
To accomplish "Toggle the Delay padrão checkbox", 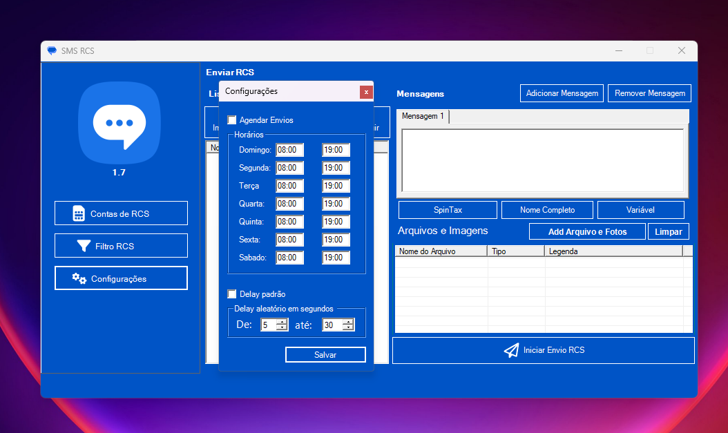I will click(x=232, y=294).
